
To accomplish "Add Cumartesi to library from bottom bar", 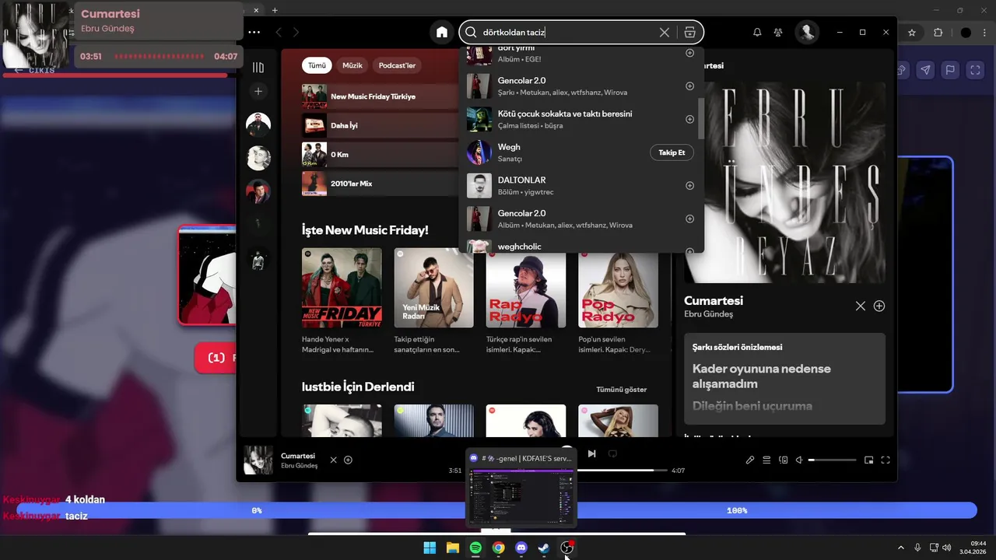I will click(x=348, y=460).
